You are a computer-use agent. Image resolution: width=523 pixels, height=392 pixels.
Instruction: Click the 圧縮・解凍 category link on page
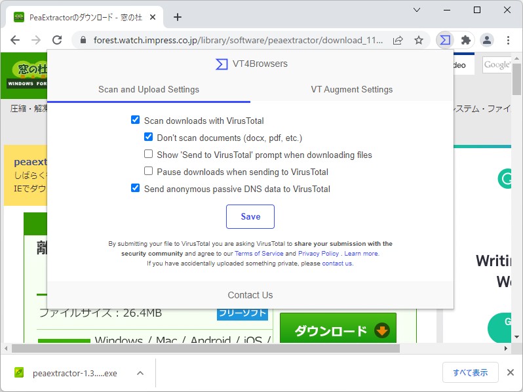point(29,108)
